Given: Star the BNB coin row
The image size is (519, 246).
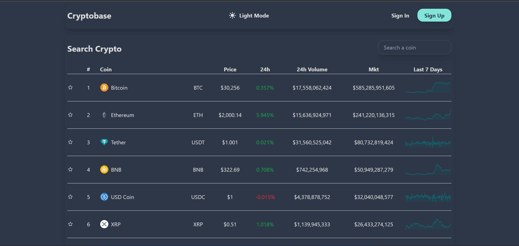Looking at the screenshot, I should point(70,169).
